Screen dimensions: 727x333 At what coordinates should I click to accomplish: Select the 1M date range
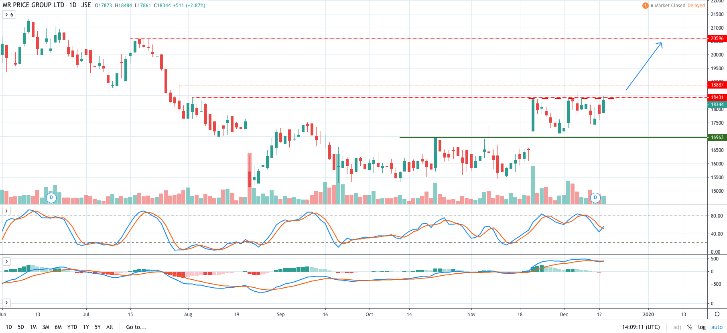[x=33, y=327]
